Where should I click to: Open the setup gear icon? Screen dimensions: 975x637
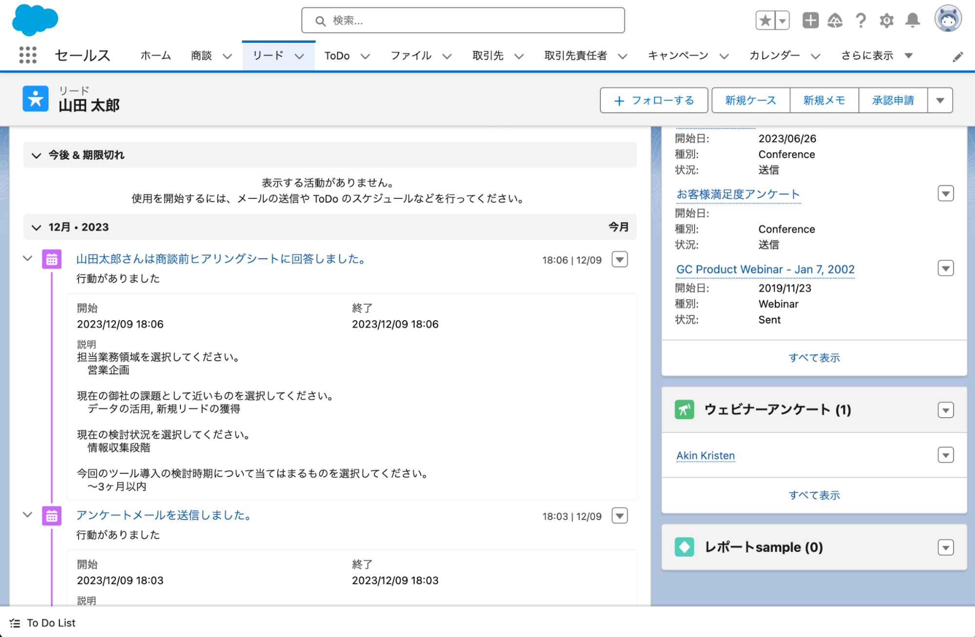click(x=886, y=20)
